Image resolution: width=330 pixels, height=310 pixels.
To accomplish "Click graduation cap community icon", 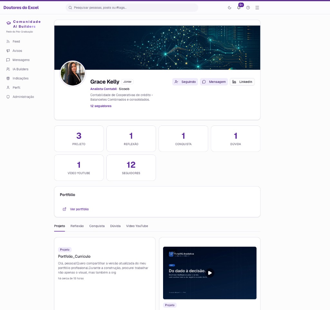I will (9, 23).
